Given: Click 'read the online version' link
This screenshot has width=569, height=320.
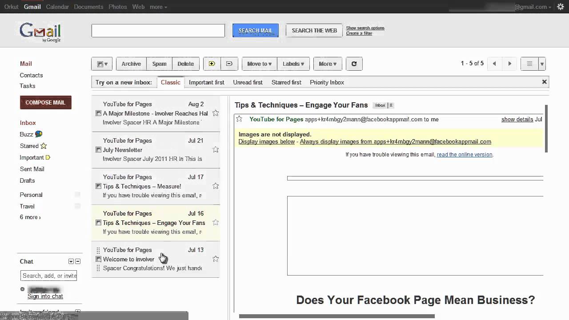Looking at the screenshot, I should pyautogui.click(x=465, y=155).
